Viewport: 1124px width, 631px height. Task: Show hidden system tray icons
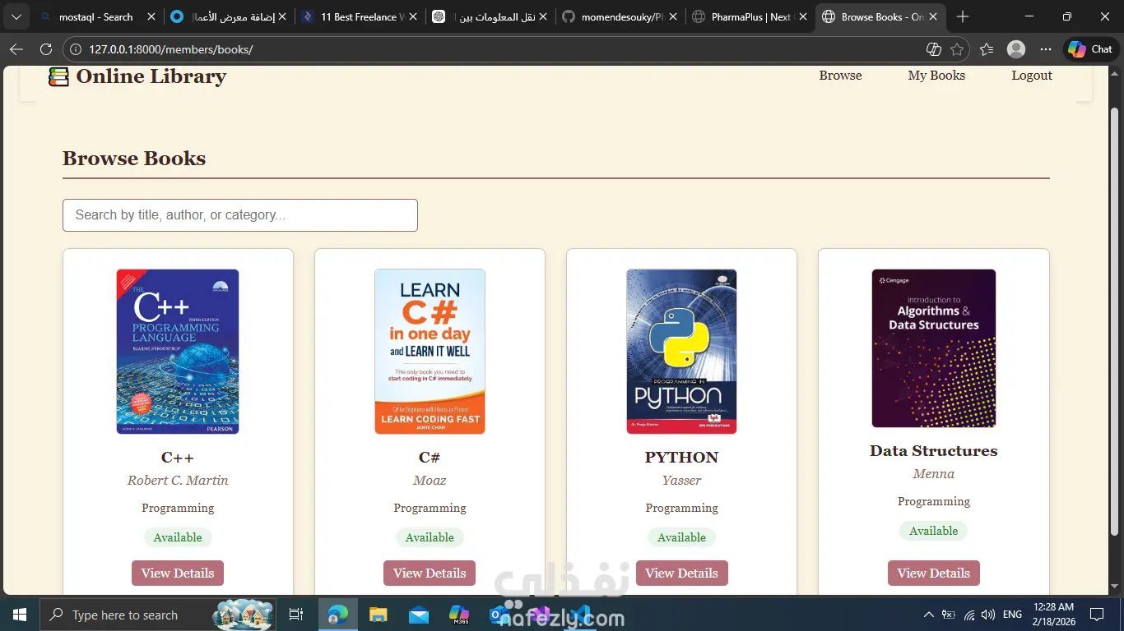pos(929,615)
